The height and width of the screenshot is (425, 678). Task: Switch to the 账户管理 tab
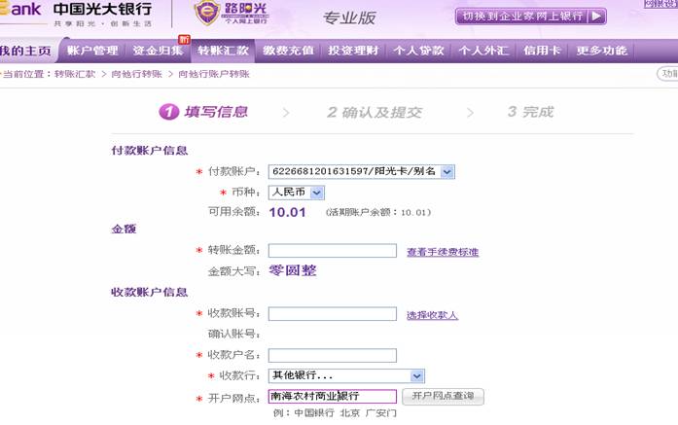[x=92, y=51]
